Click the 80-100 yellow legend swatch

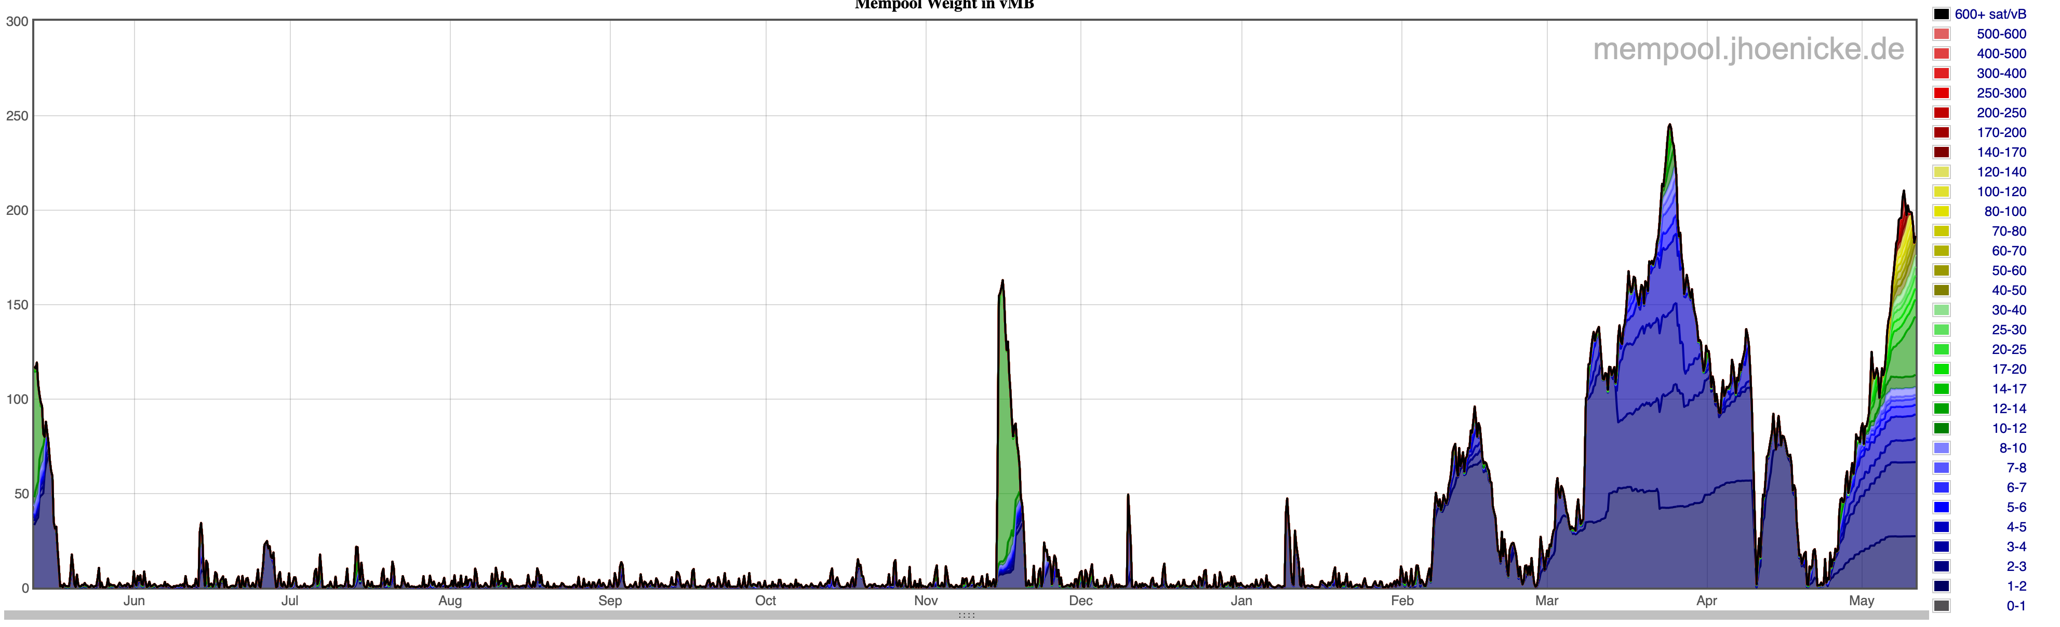(x=1941, y=212)
